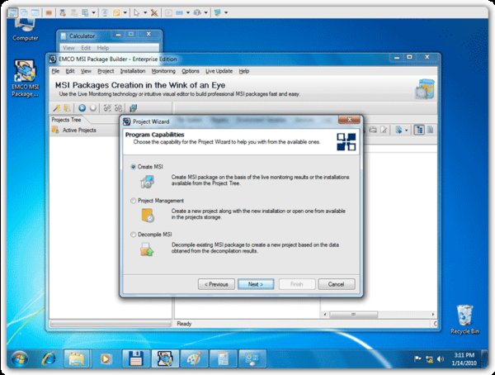Viewport: 495px width, 375px height.
Task: Switch to EMCO MSI Package Builder in the taskbar
Action: [165, 358]
